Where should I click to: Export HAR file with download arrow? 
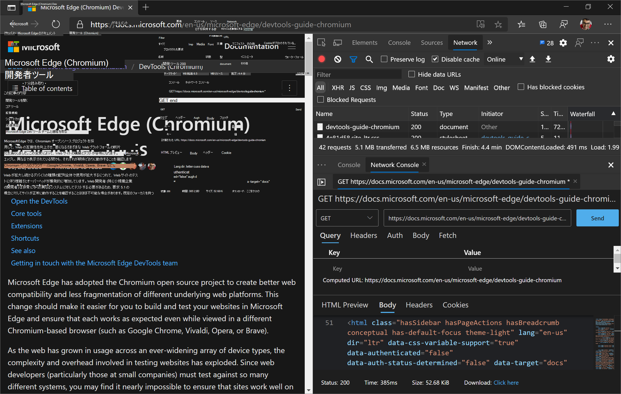548,59
